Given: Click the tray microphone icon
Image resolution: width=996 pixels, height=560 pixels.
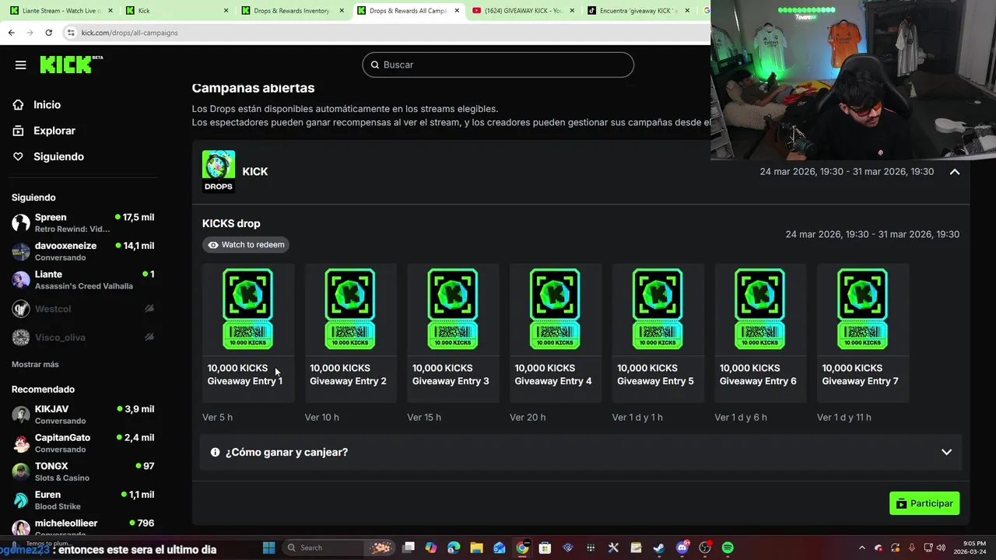Looking at the screenshot, I should [x=912, y=548].
